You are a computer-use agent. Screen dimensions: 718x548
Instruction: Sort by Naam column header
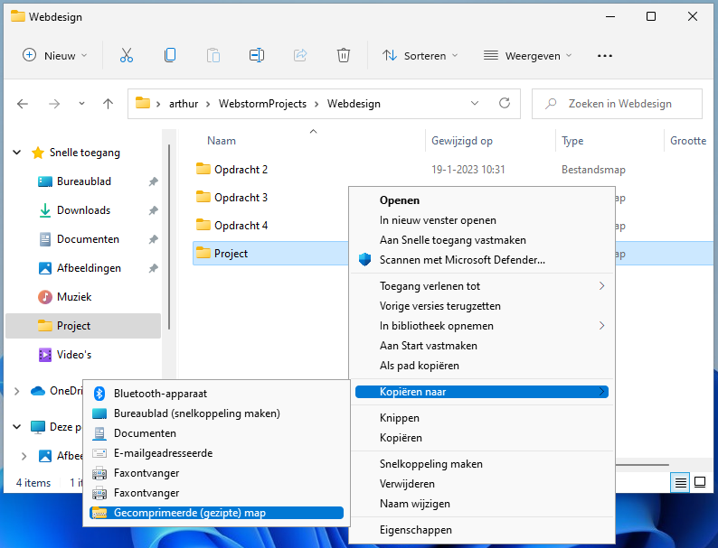click(x=222, y=141)
